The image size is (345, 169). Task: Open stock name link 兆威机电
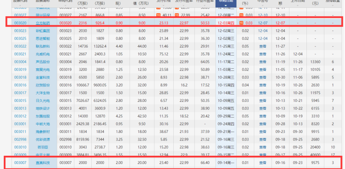[x=43, y=54]
